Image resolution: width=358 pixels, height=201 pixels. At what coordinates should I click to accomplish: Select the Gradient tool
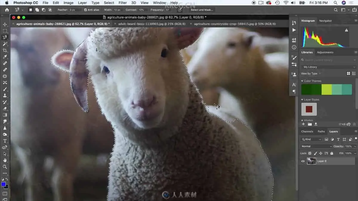tap(5, 115)
